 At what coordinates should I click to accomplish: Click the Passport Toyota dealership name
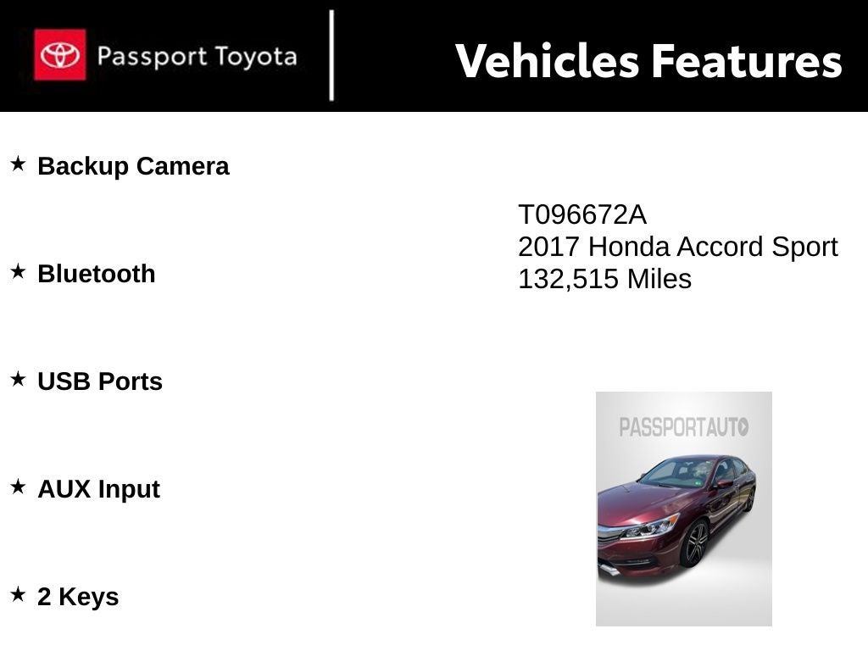point(197,57)
